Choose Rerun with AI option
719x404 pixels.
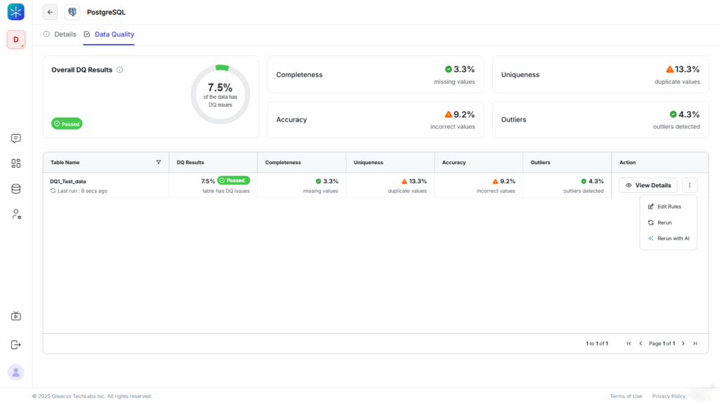[x=672, y=238]
